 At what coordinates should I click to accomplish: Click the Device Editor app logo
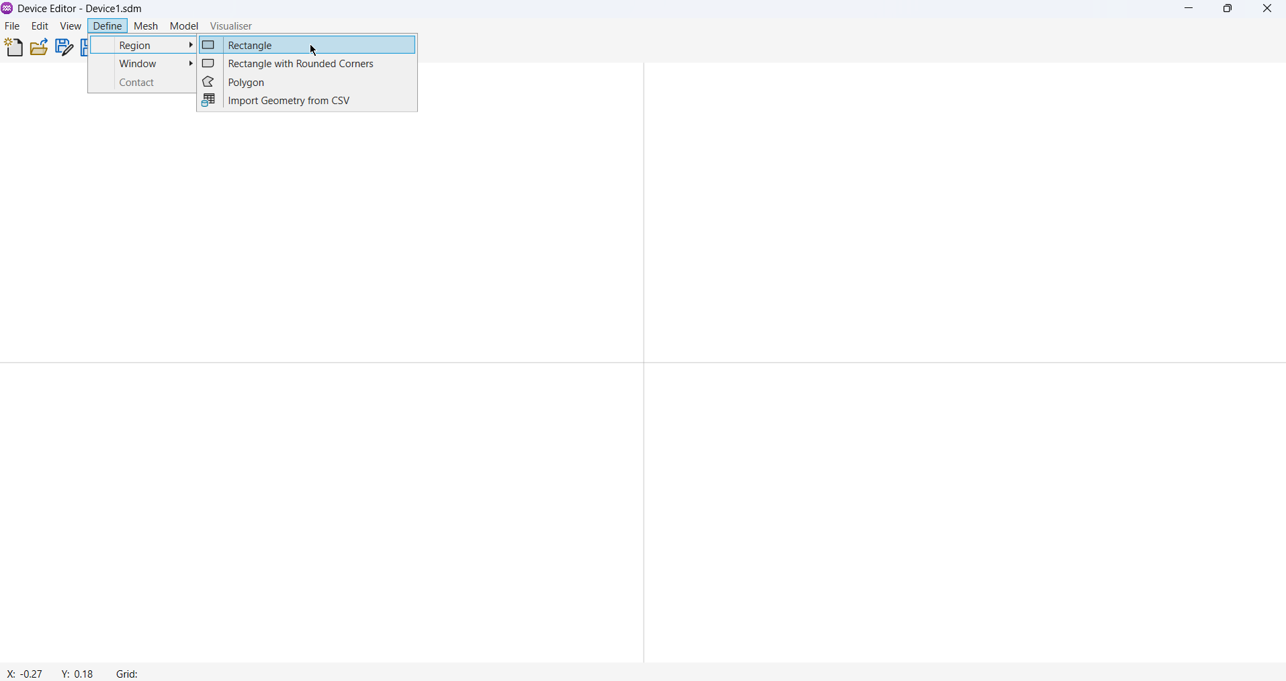(7, 9)
